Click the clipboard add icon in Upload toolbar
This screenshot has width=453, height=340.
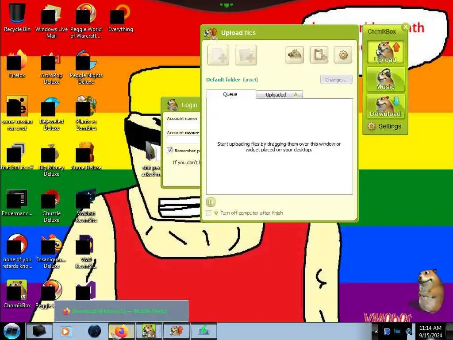click(319, 54)
